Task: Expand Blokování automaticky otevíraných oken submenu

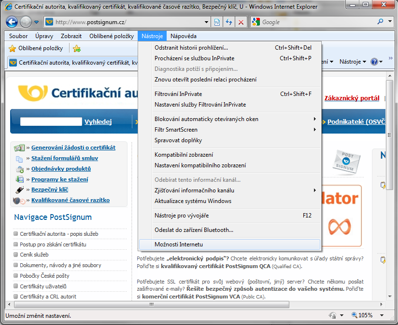Action: (230, 119)
